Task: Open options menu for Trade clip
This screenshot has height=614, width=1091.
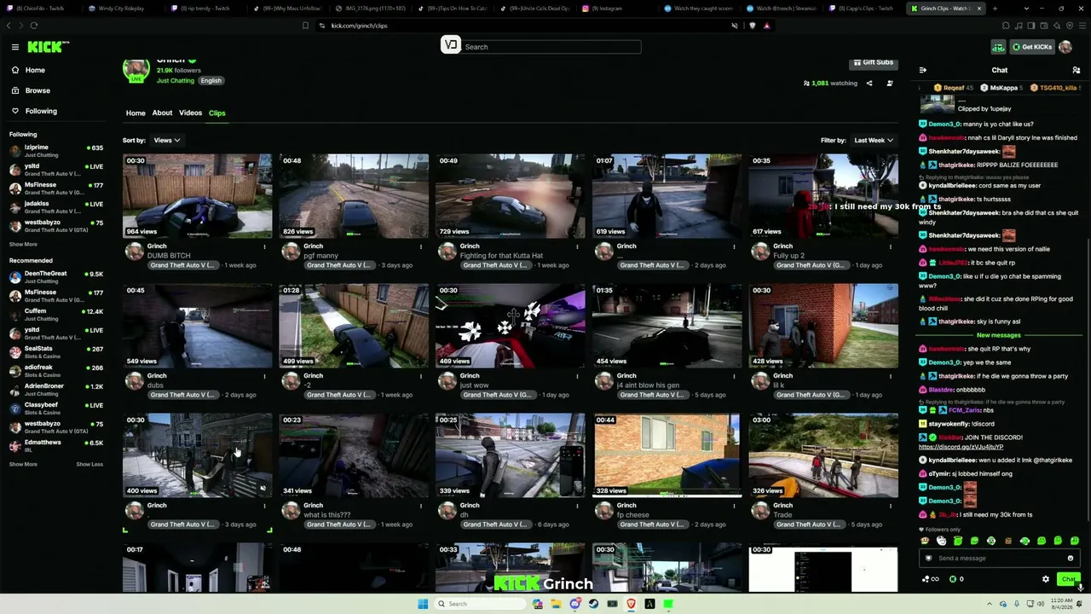Action: [891, 506]
